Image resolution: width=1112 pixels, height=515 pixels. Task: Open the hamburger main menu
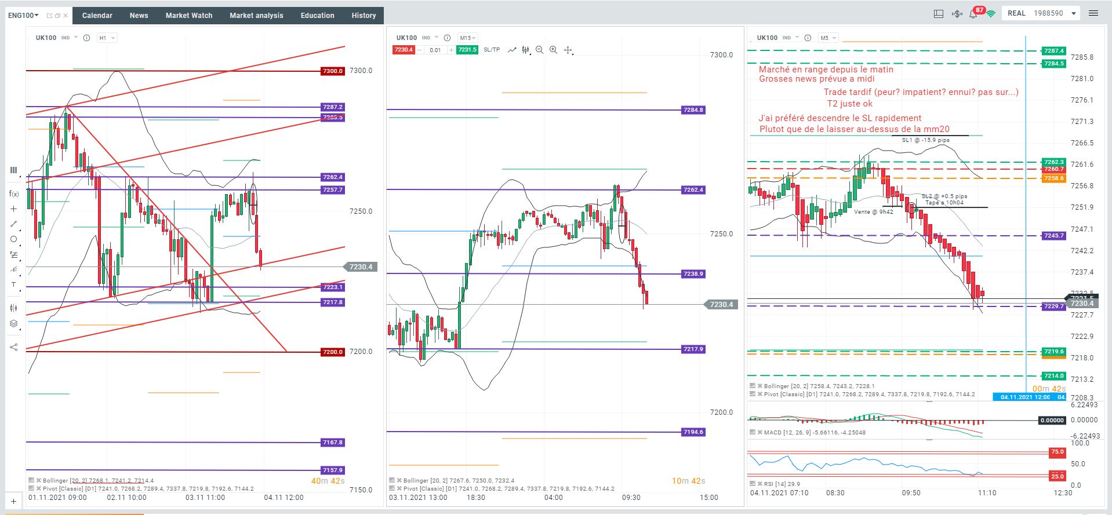pos(1093,13)
